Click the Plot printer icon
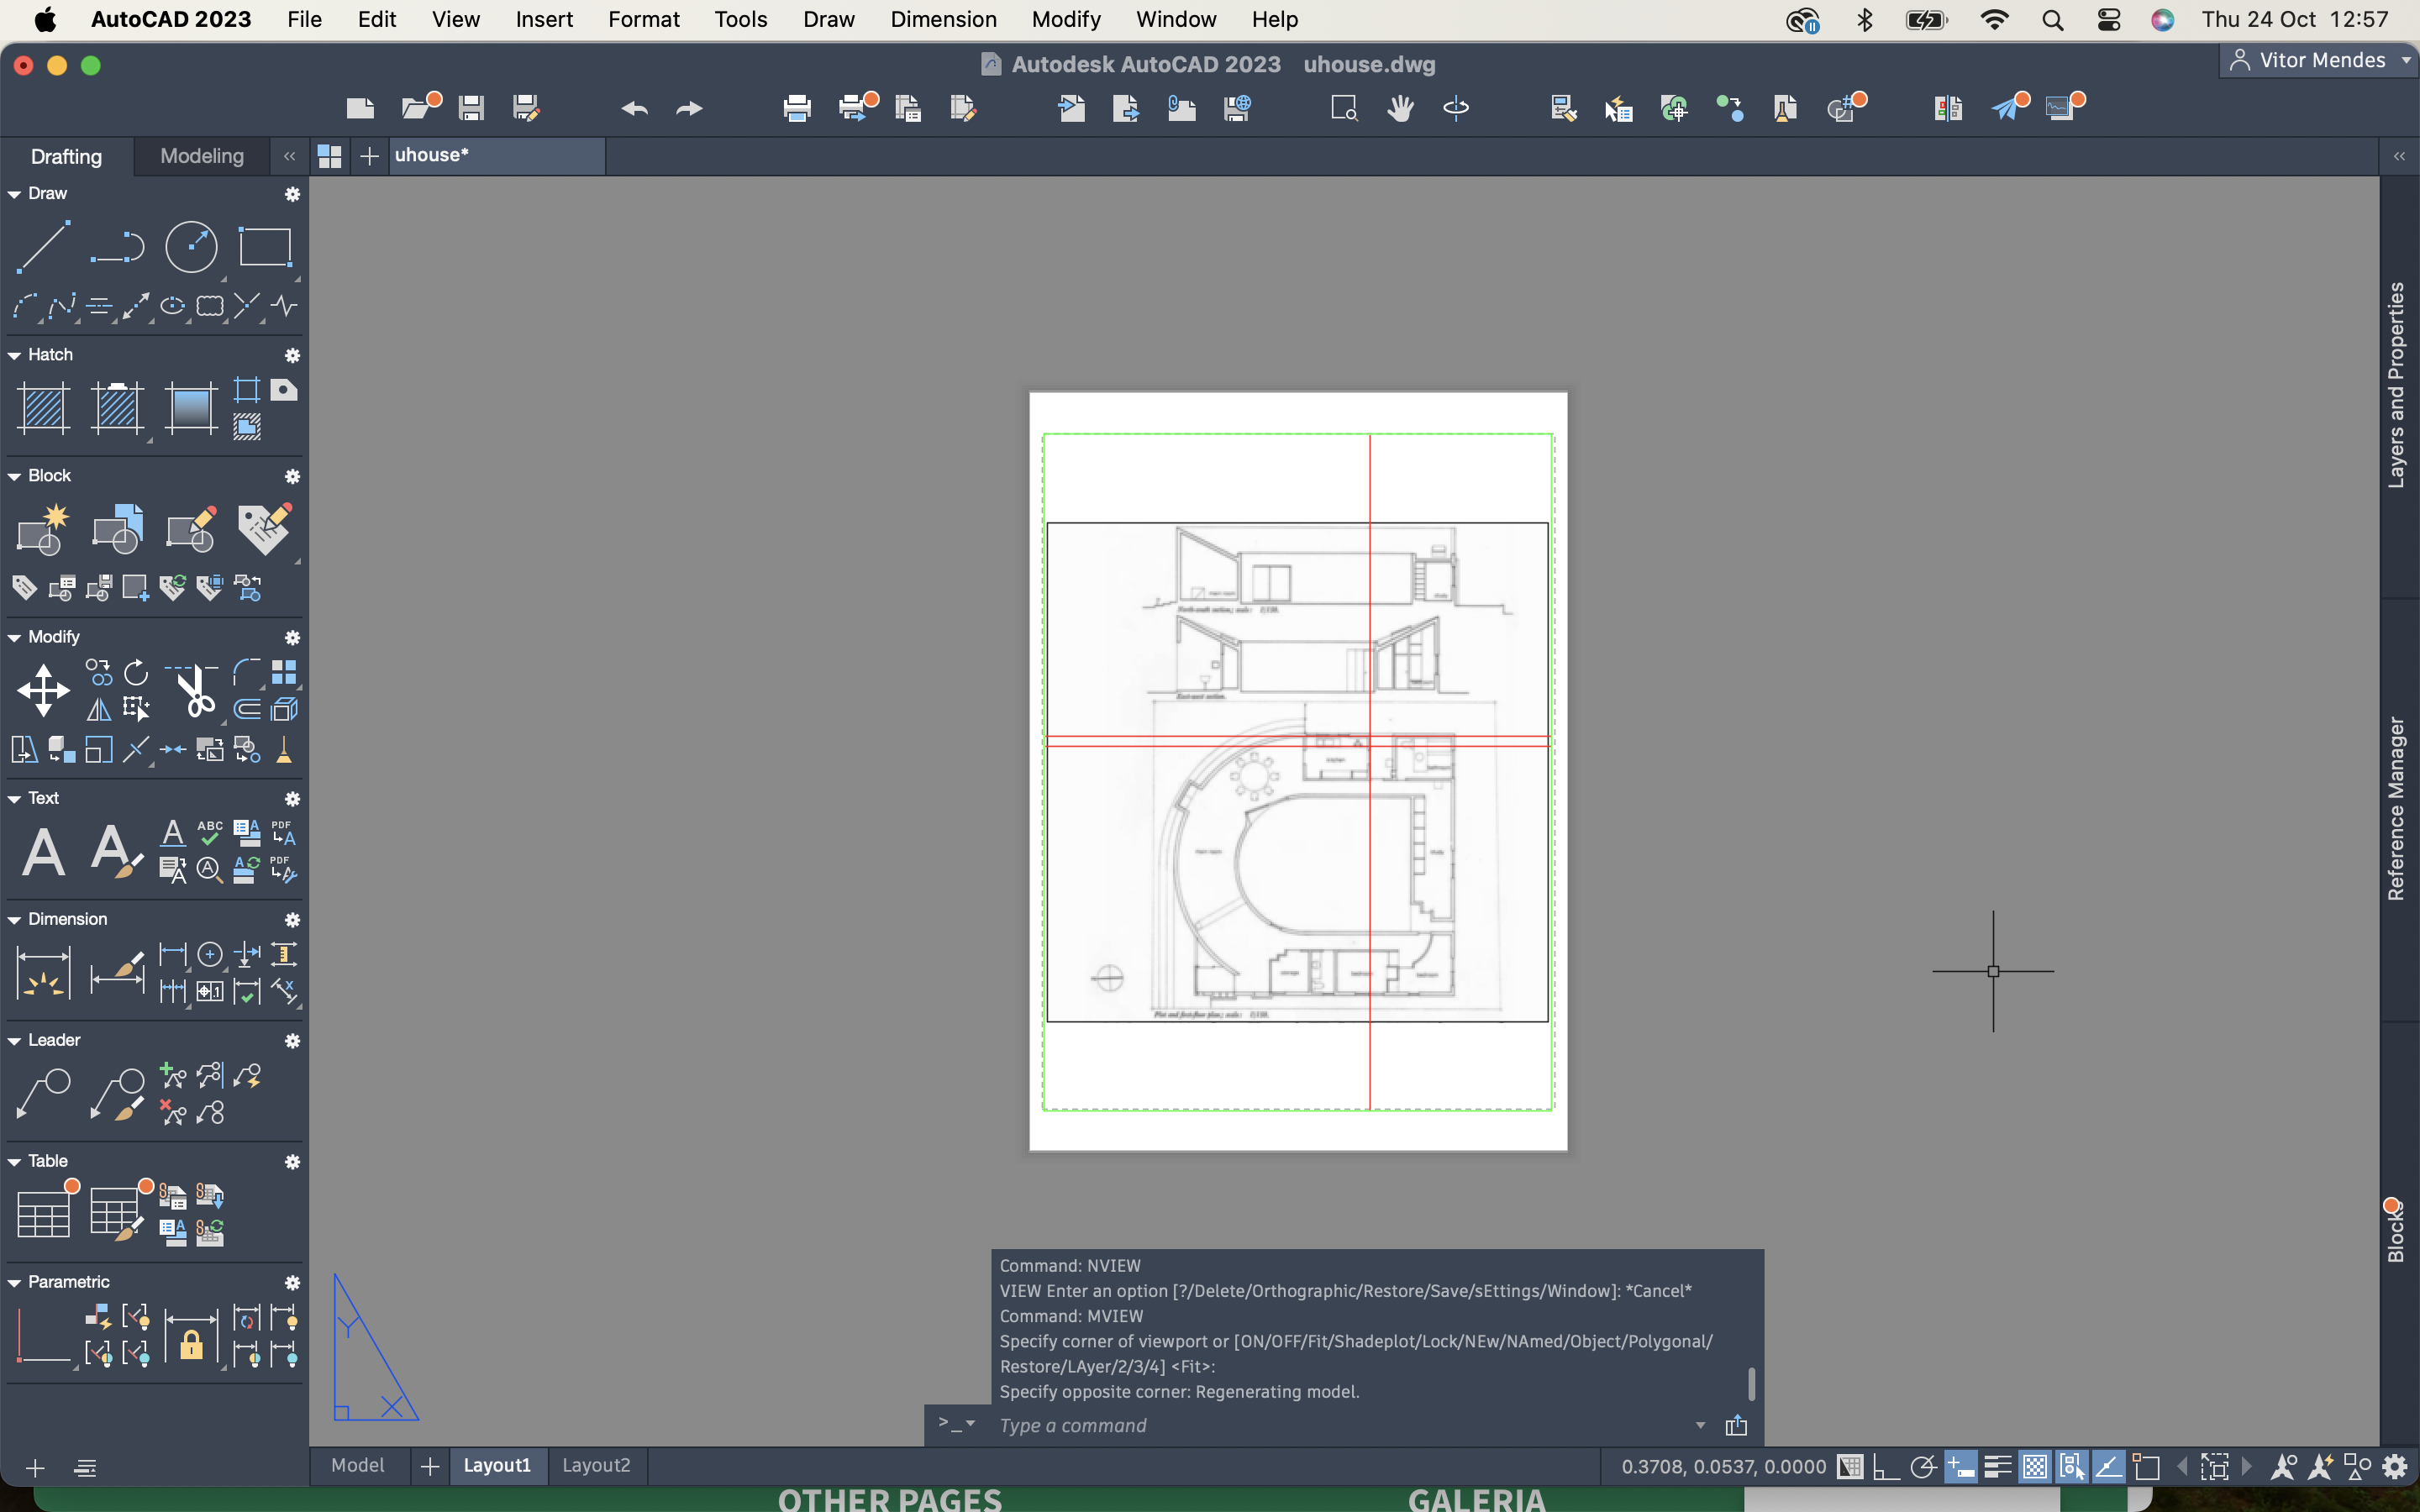The image size is (2420, 1512). (797, 108)
